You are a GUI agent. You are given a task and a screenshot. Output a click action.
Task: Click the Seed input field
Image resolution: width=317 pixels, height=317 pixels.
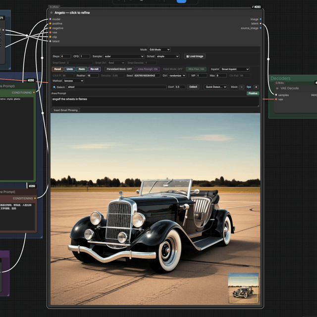pos(147,75)
